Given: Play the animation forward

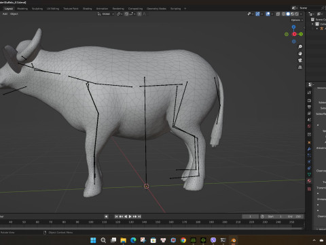Looking at the screenshot, I should [x=130, y=216].
